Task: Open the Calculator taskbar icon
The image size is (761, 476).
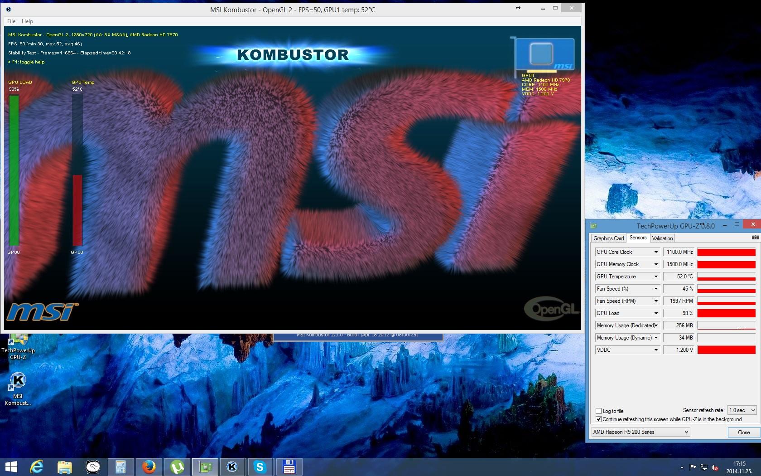Action: click(x=120, y=467)
